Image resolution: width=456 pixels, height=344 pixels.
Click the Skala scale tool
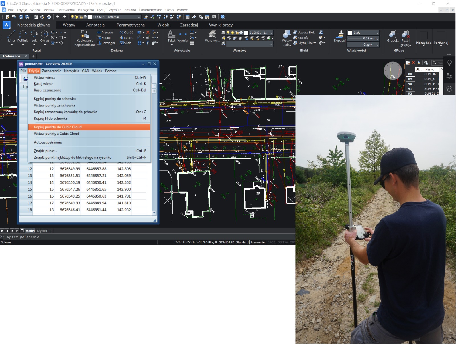click(x=125, y=43)
